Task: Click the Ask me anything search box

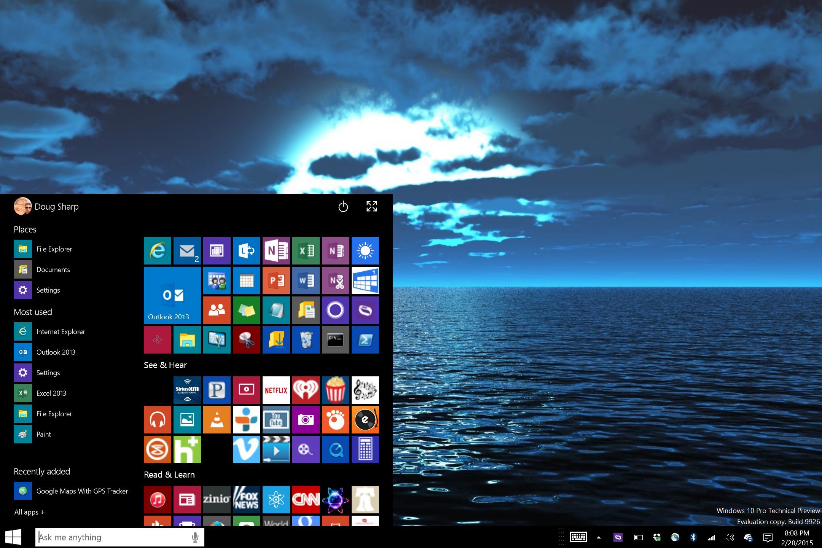Action: pyautogui.click(x=112, y=537)
